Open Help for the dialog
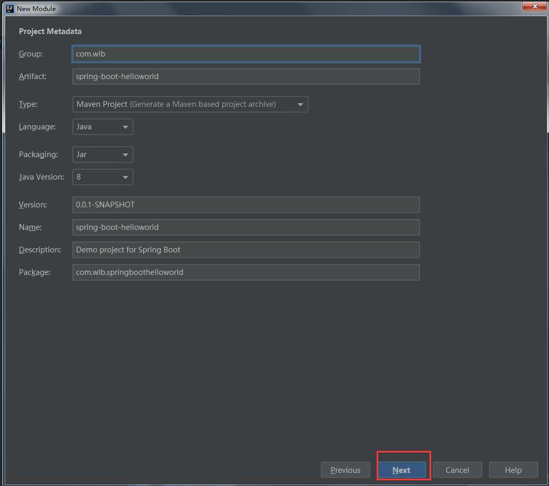Screen dimensions: 549x486 pyautogui.click(x=513, y=470)
